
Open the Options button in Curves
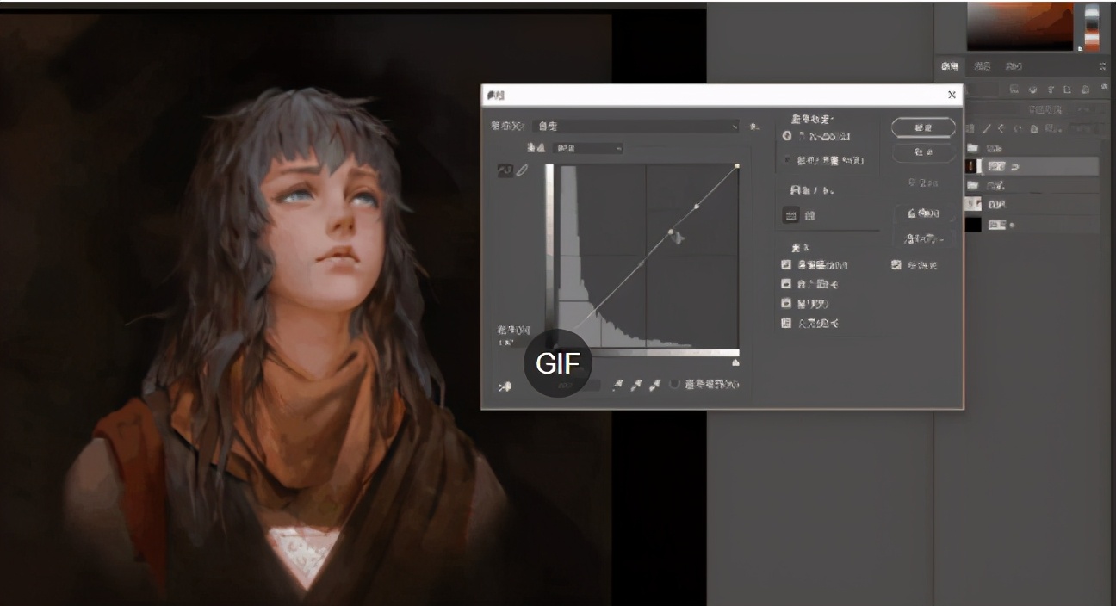(923, 238)
